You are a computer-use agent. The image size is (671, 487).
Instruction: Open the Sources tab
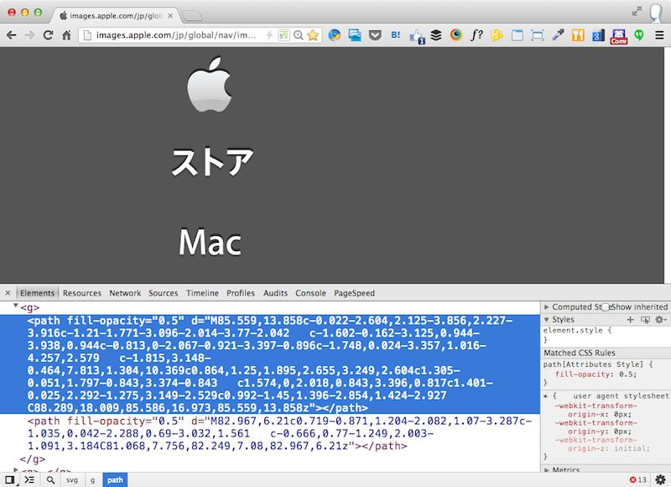163,293
